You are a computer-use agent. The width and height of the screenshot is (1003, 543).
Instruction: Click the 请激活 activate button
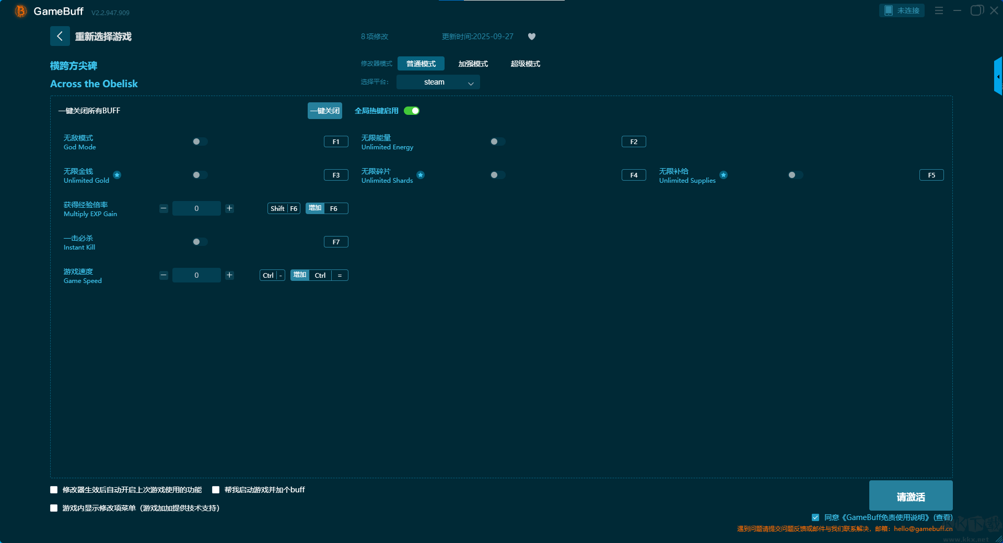click(x=911, y=495)
